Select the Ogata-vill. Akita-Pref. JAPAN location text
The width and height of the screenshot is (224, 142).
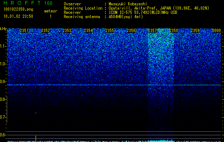click(x=159, y=8)
